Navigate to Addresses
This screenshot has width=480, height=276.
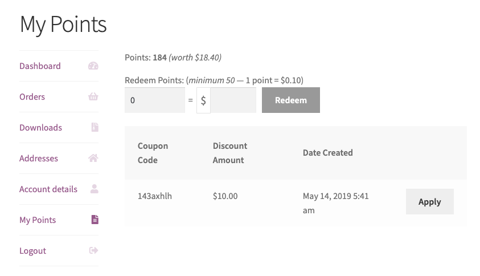[38, 159]
